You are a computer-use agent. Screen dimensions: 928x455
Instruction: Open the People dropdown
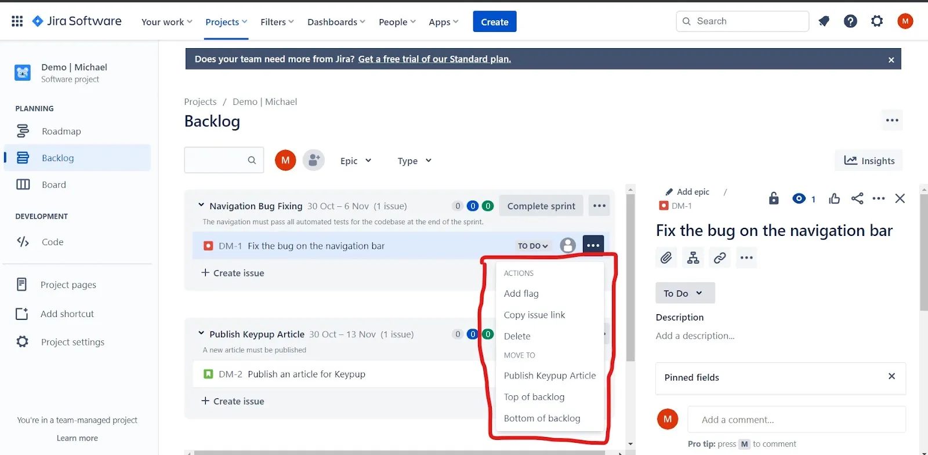click(397, 22)
